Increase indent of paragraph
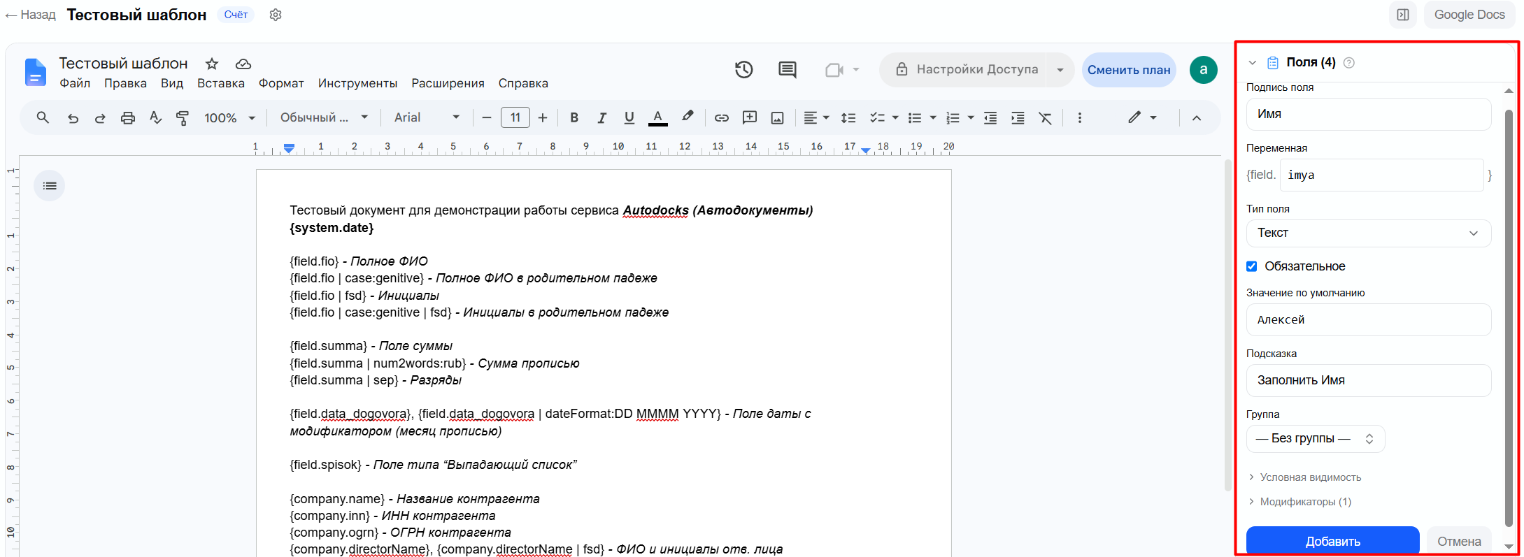This screenshot has width=1524, height=557. pyautogui.click(x=1018, y=118)
